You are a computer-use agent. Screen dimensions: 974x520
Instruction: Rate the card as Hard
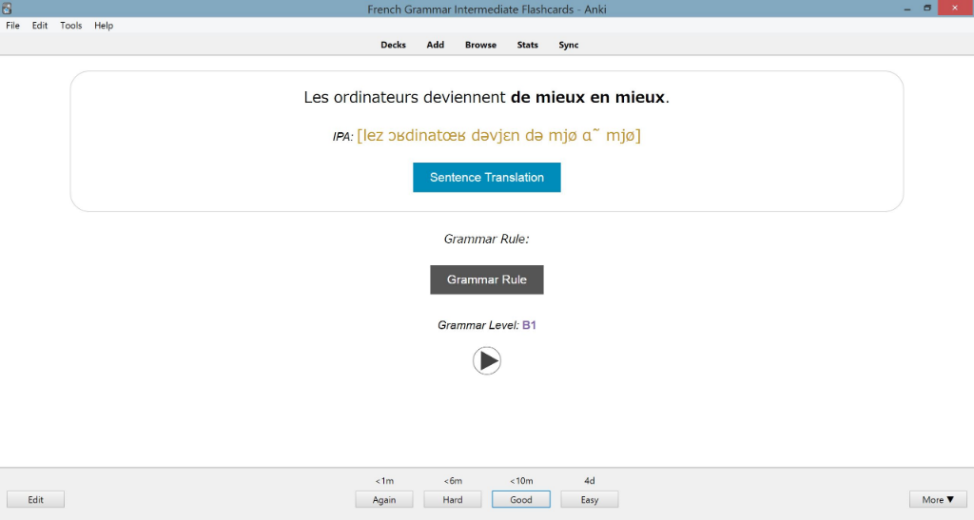[452, 499]
